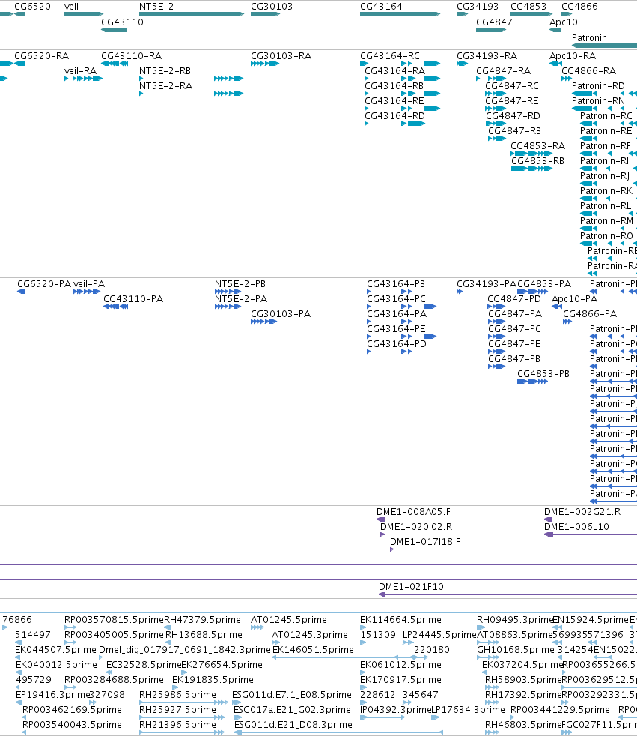Select the Patronin-RK transcript label
The image size is (637, 736).
[606, 191]
